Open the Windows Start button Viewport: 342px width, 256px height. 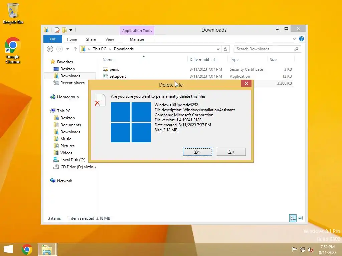pos(8,249)
